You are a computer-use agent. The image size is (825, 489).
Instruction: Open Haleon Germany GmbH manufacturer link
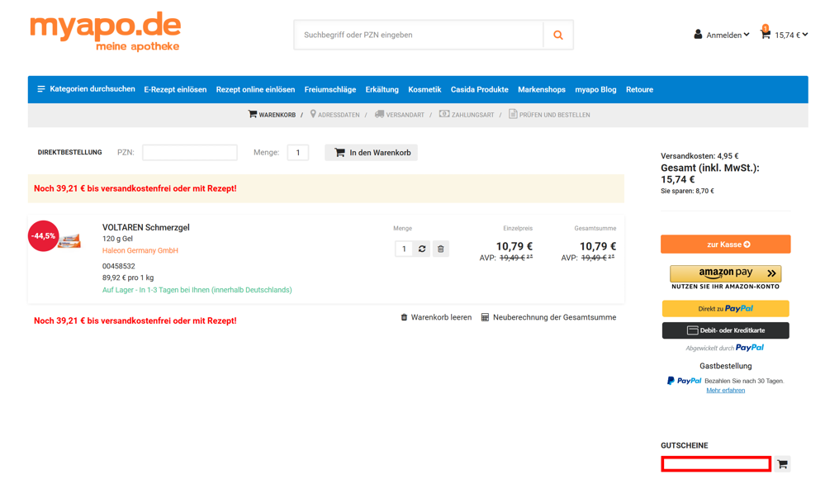pos(140,250)
